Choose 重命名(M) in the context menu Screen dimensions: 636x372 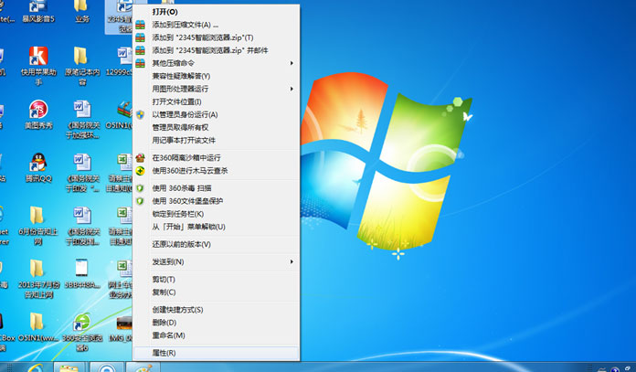coord(217,335)
